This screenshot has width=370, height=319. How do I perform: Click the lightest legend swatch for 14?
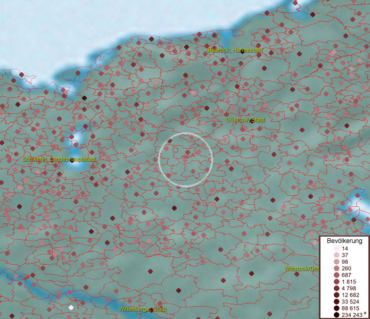pos(336,249)
